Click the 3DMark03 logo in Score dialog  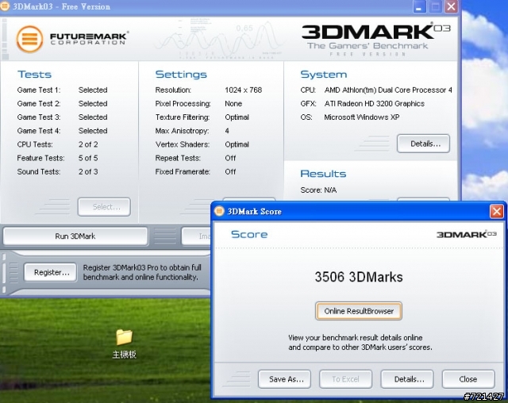[x=466, y=234]
